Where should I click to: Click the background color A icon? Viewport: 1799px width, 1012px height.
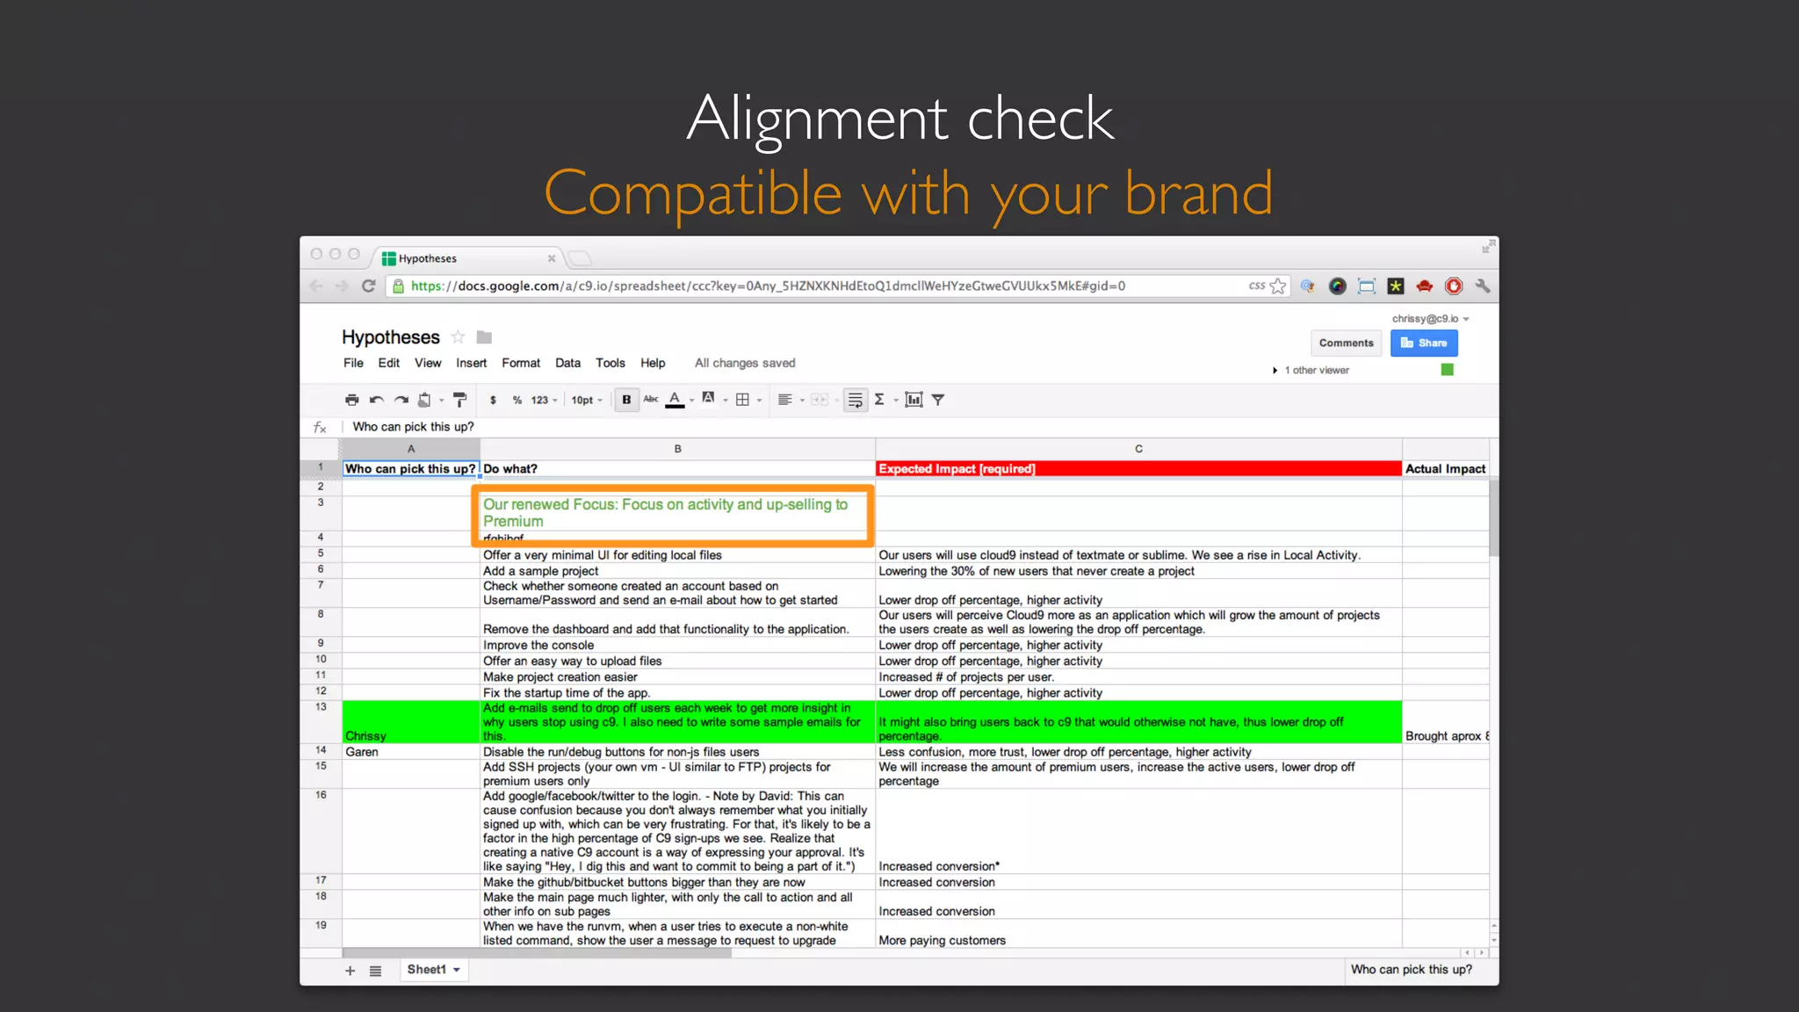(x=708, y=399)
